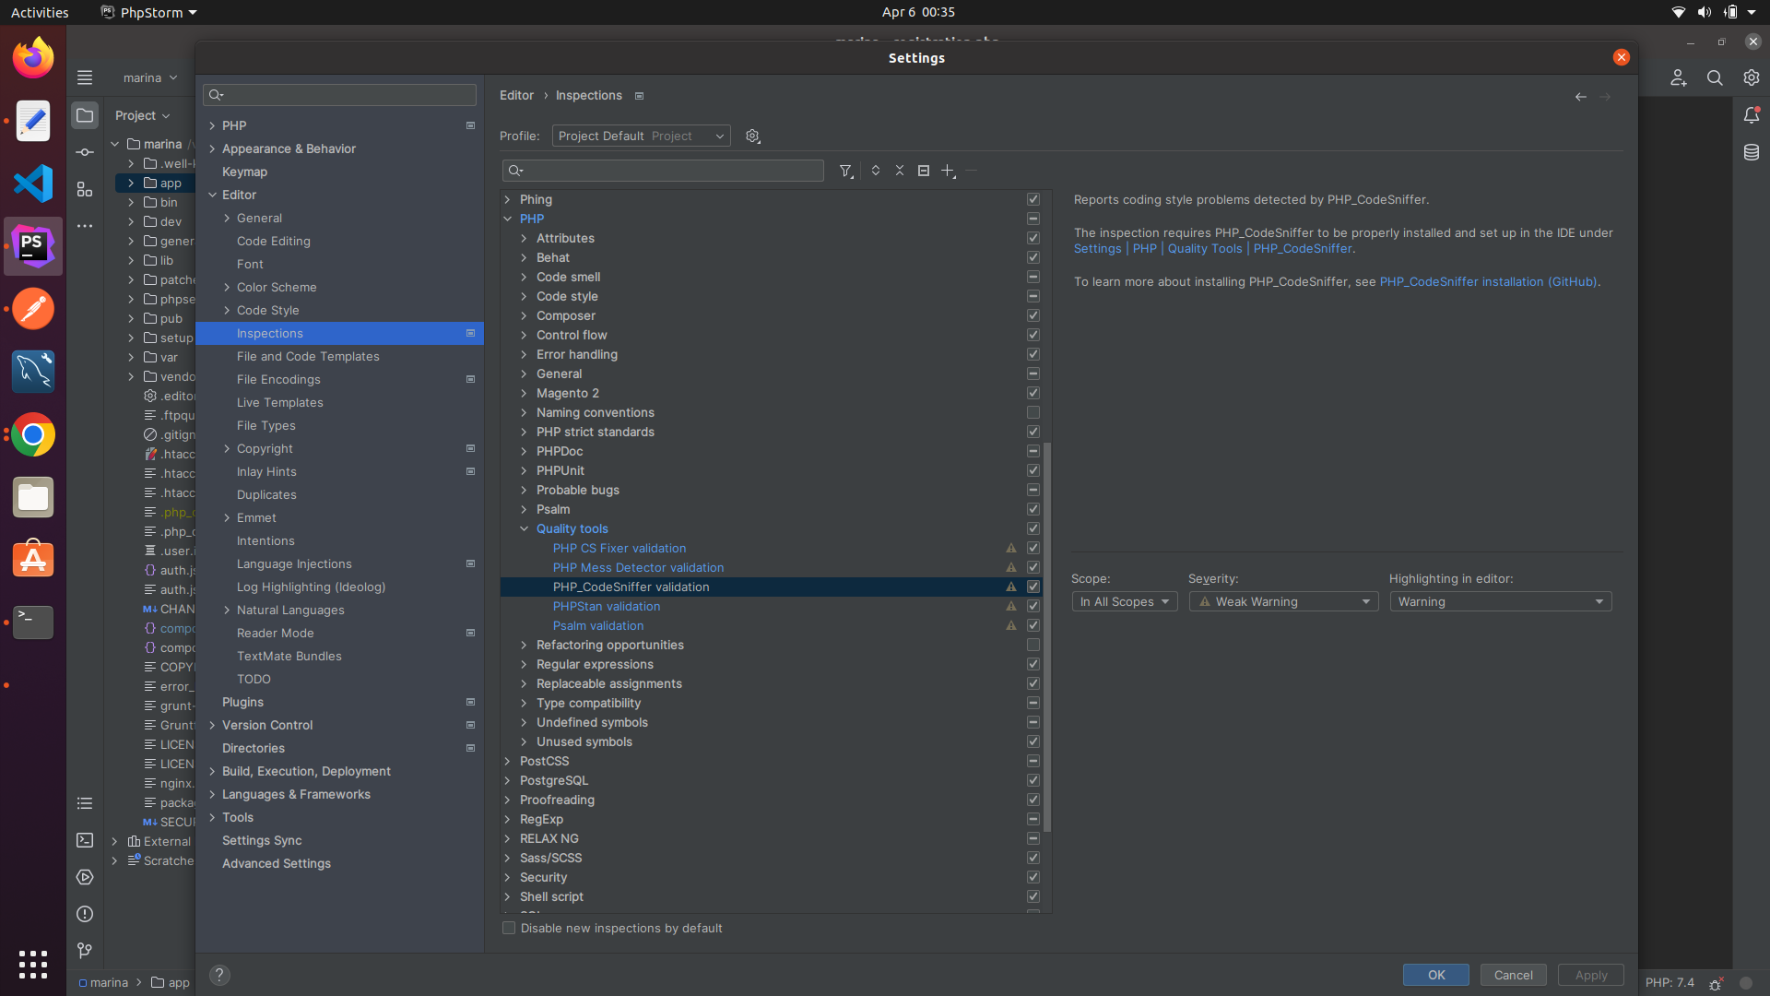Open Highlighting in editor dropdown
The image size is (1770, 996).
(1501, 601)
